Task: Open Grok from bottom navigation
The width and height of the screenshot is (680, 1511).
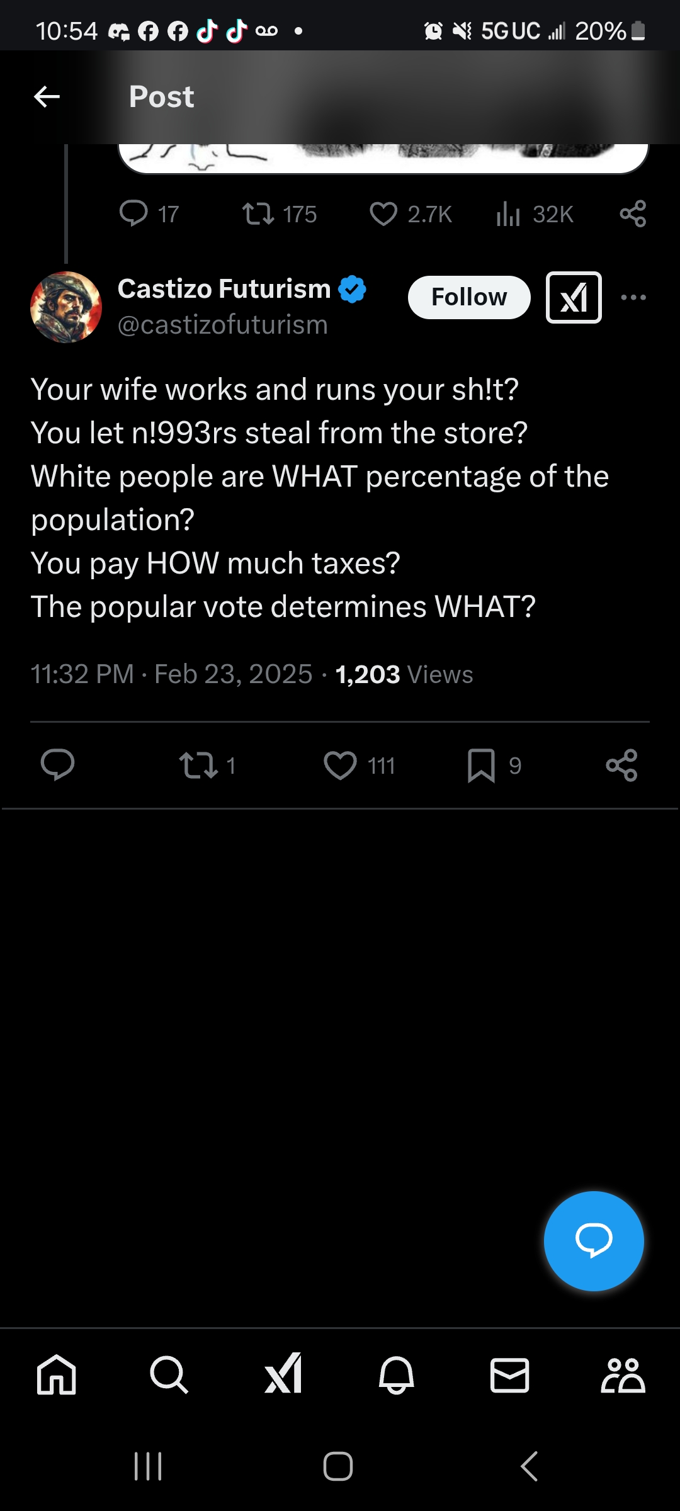Action: [283, 1374]
